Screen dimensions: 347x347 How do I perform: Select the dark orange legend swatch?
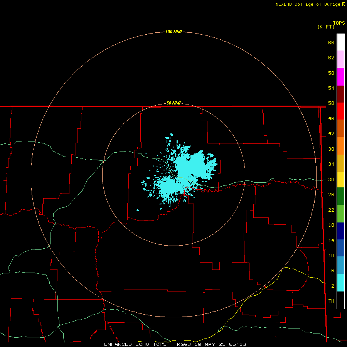pyautogui.click(x=340, y=128)
